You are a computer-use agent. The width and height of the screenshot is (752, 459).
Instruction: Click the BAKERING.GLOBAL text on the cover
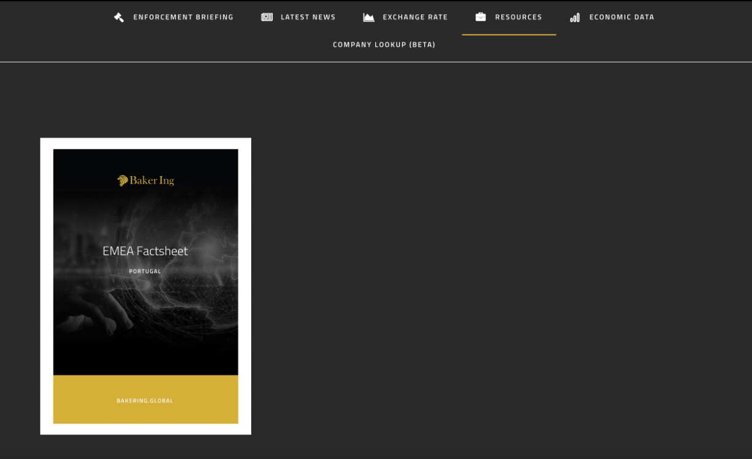[x=145, y=401]
